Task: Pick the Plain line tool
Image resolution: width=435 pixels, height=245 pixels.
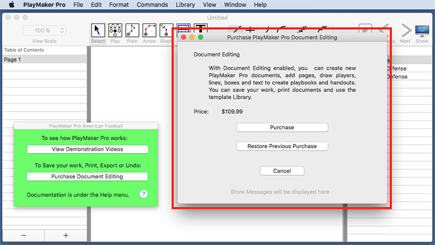Action: [x=132, y=31]
